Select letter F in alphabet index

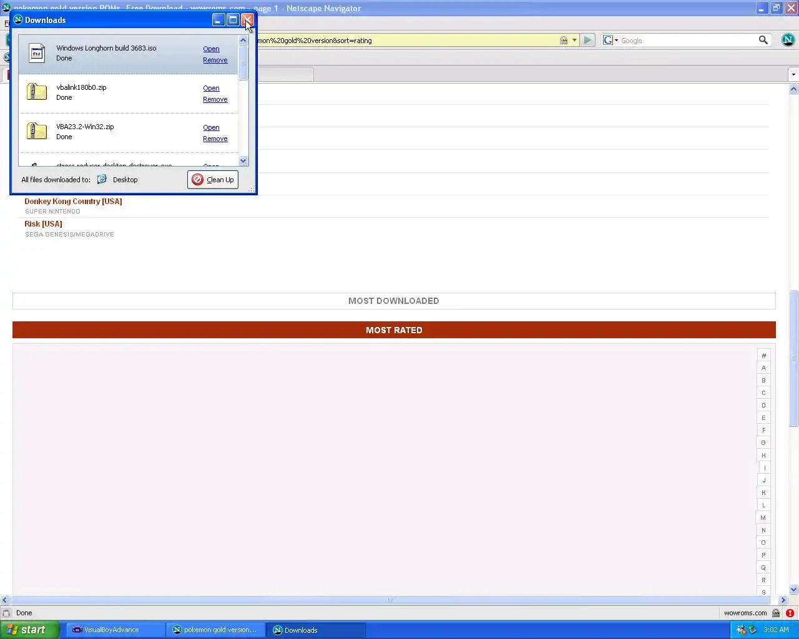[x=763, y=430]
